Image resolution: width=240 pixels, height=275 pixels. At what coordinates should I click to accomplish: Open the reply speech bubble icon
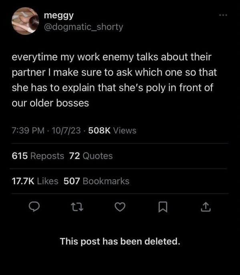tap(34, 206)
